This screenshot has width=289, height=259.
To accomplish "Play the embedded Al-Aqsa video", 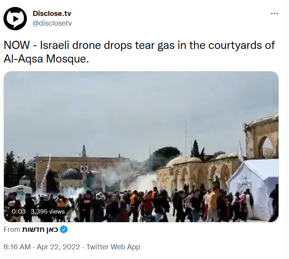I will pos(141,146).
